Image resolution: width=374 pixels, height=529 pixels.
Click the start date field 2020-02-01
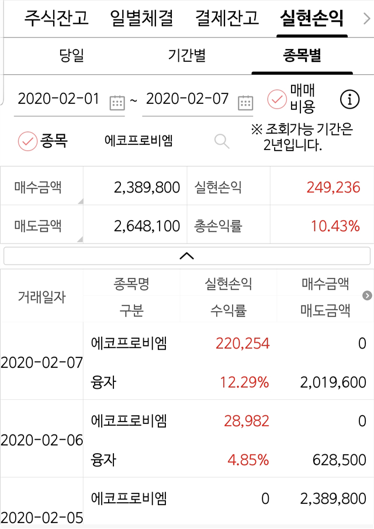point(58,99)
